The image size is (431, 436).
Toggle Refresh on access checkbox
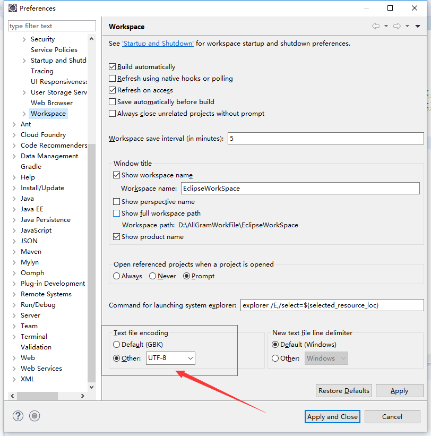coord(113,90)
